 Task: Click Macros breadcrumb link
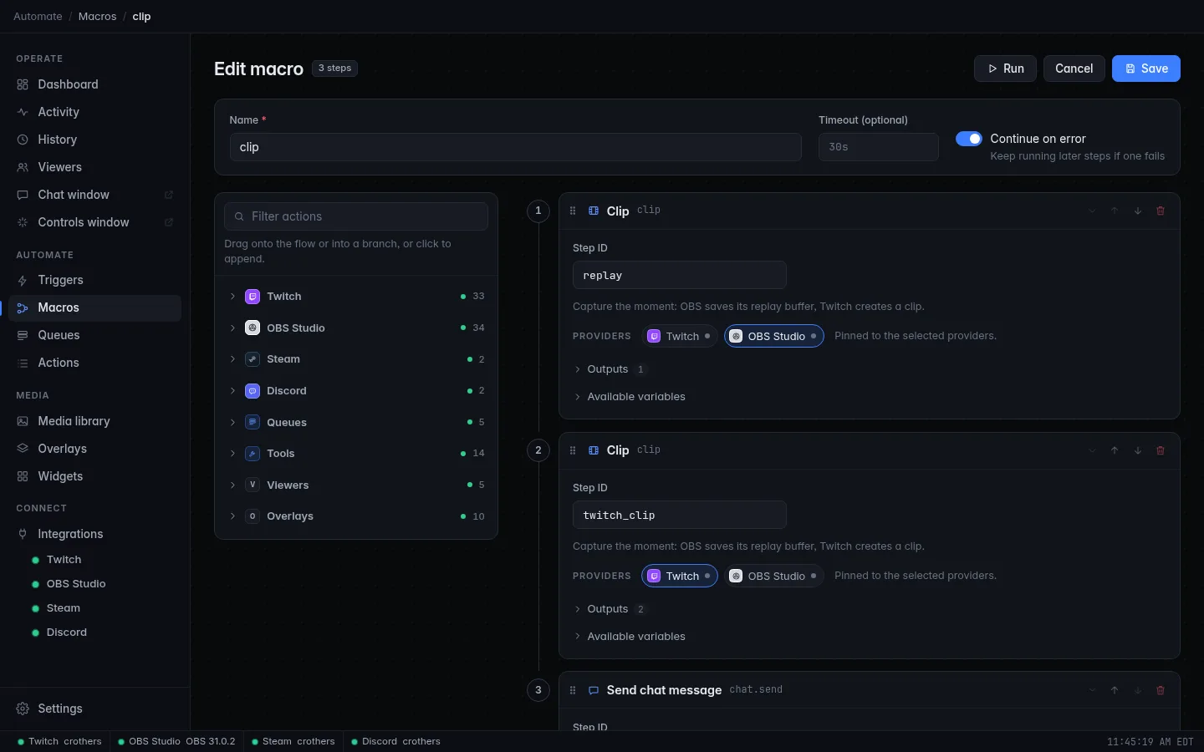pyautogui.click(x=97, y=17)
